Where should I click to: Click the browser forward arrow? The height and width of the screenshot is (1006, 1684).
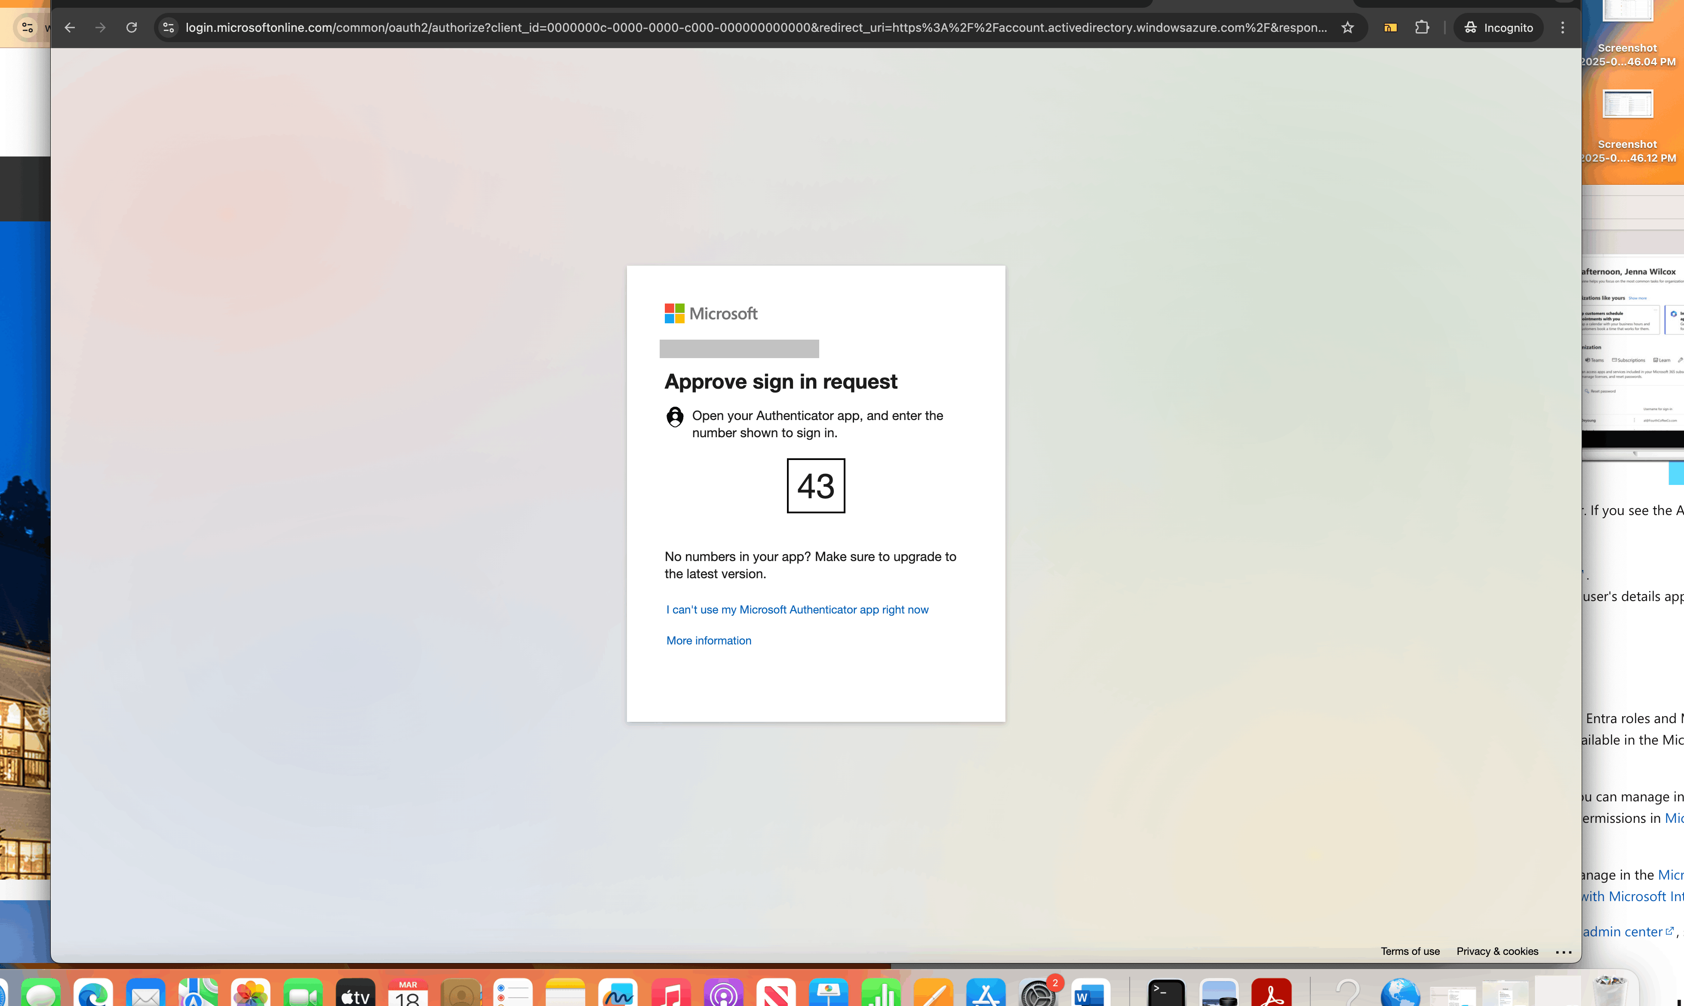(x=100, y=28)
